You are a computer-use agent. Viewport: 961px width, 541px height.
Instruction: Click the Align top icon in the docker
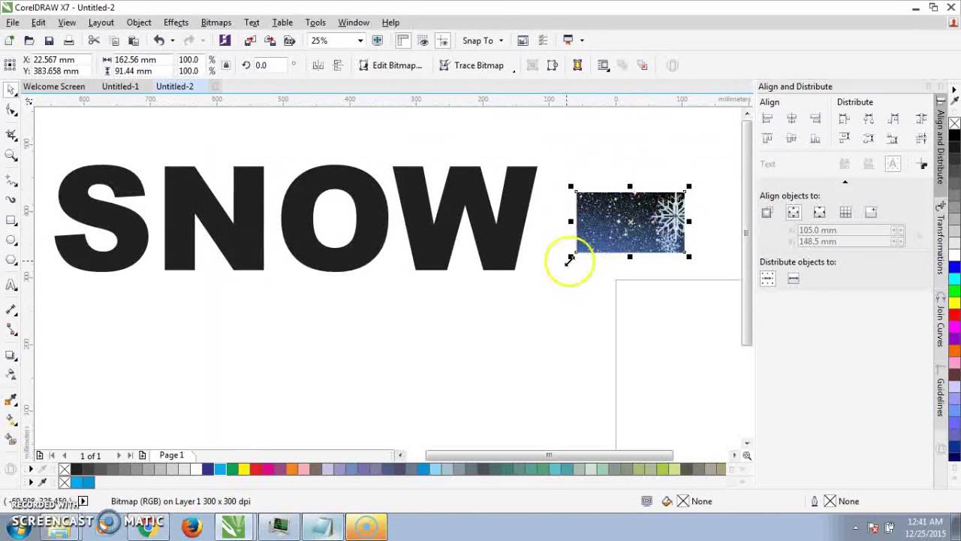click(767, 138)
